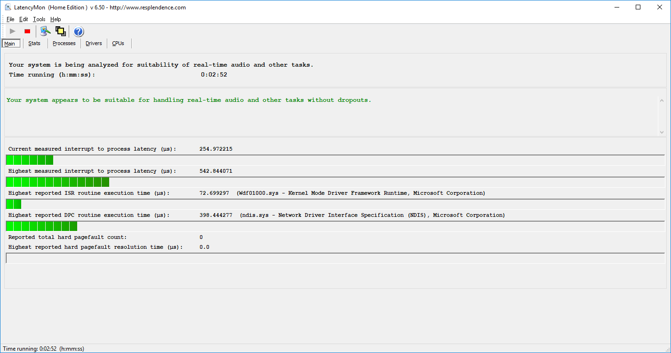The height and width of the screenshot is (353, 671).
Task: Switch to the Drivers tab
Action: tap(94, 43)
